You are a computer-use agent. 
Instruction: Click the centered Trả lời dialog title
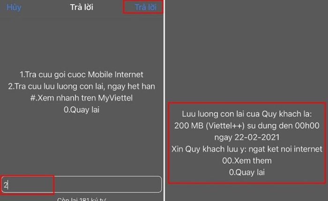click(82, 7)
